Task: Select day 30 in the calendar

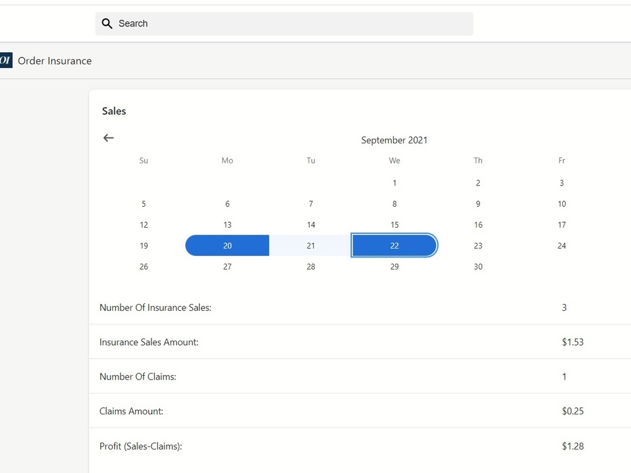Action: tap(478, 267)
